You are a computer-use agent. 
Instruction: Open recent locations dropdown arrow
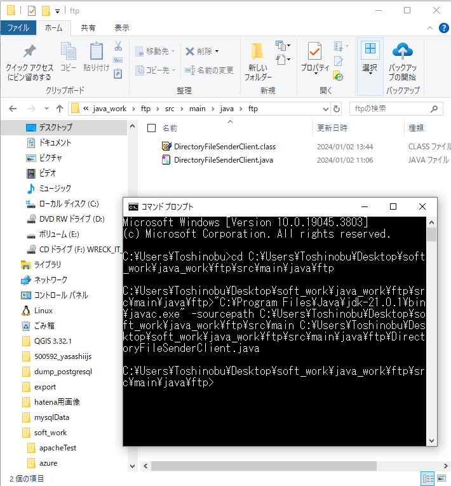coord(46,109)
